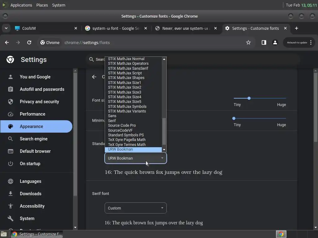
Task: Choose STIX MathJax Normal font option
Action: [133, 59]
